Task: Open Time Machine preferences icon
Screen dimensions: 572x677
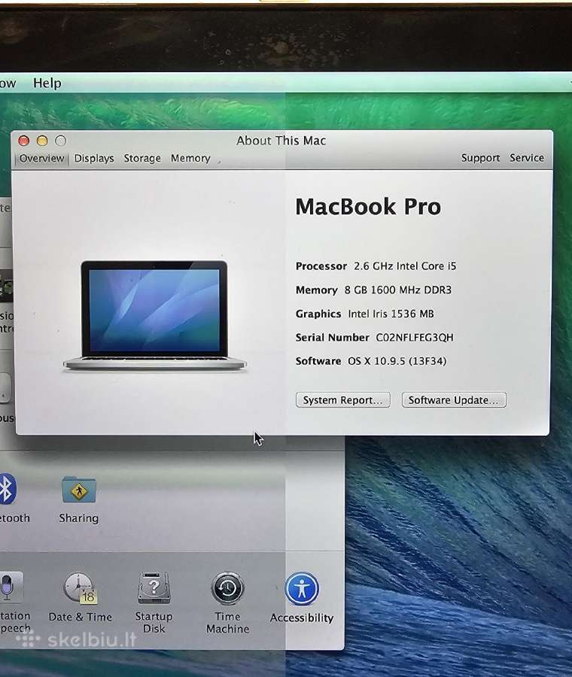Action: (228, 588)
